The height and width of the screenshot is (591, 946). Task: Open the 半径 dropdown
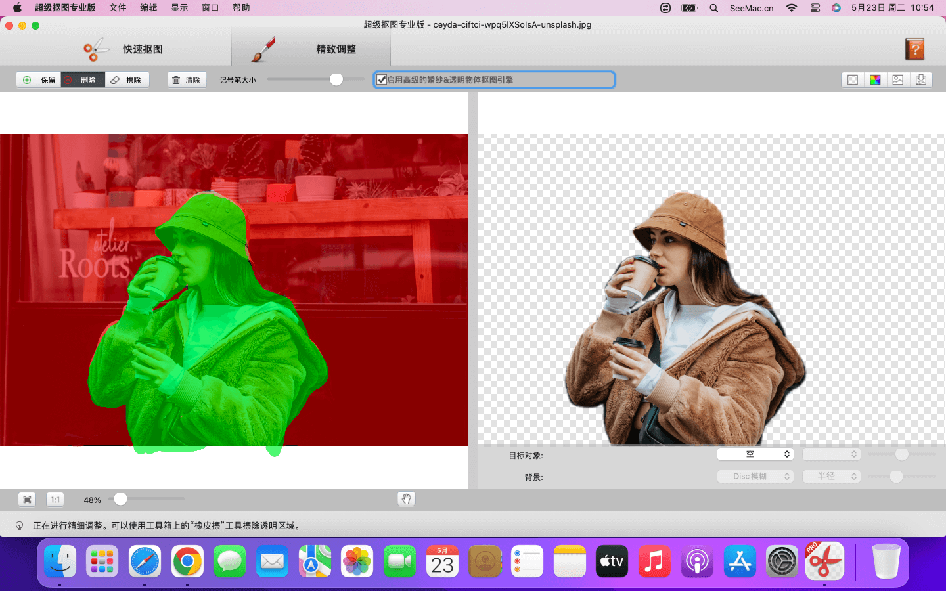(x=831, y=476)
